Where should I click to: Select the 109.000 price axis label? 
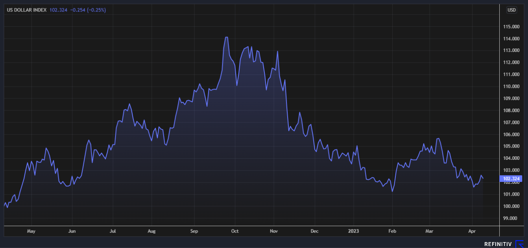click(x=511, y=98)
